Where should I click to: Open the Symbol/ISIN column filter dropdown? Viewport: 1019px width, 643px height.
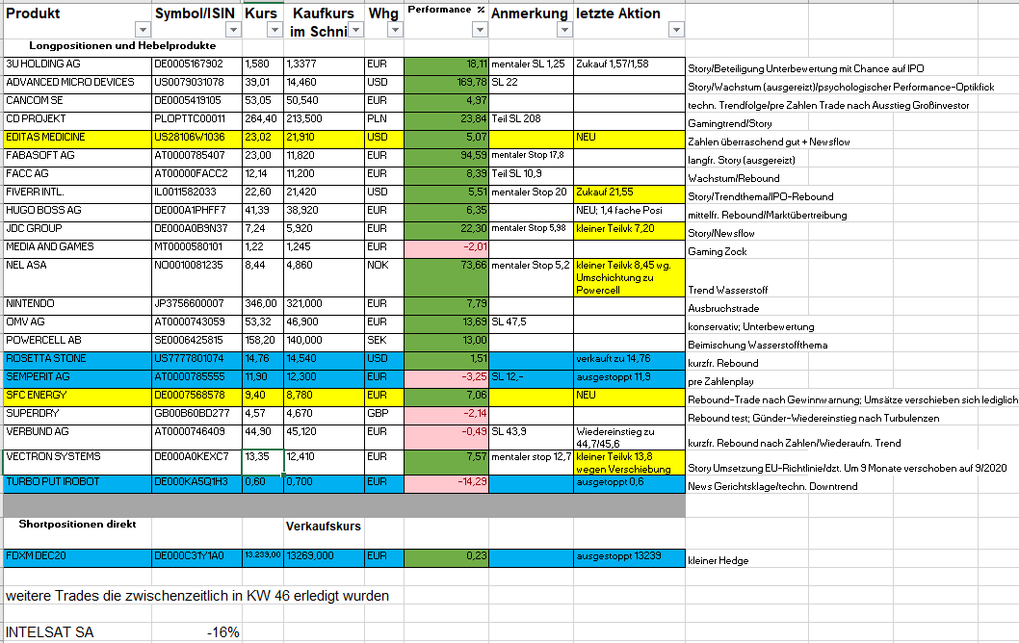click(231, 30)
